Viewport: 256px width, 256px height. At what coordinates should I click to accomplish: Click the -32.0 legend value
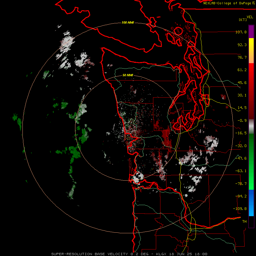(241, 146)
